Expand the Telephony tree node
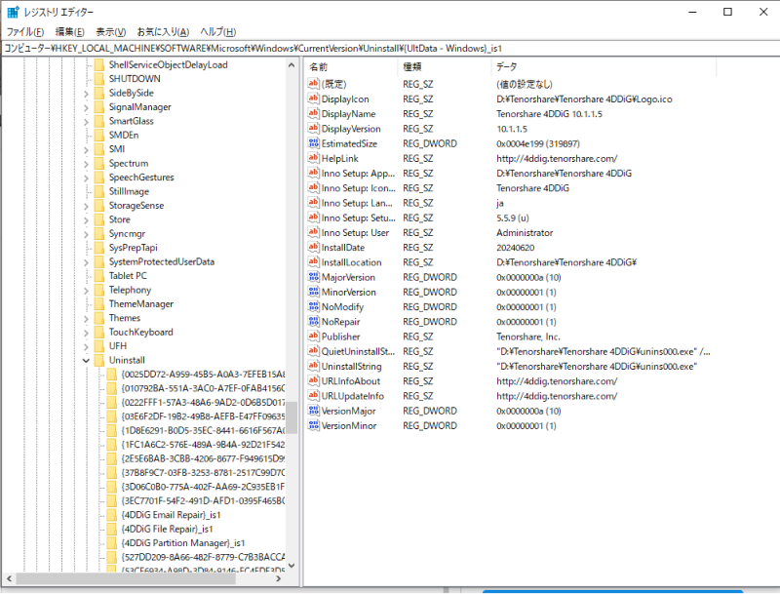The height and width of the screenshot is (594, 780). pyautogui.click(x=86, y=290)
